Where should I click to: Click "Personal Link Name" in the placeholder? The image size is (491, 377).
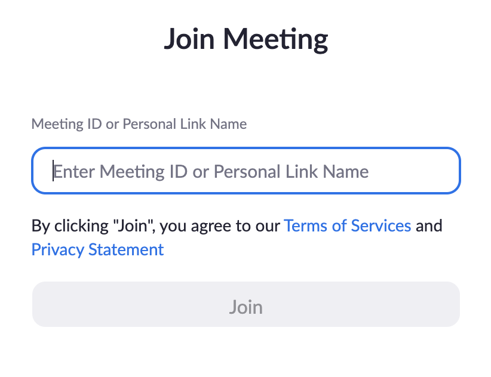(x=291, y=172)
